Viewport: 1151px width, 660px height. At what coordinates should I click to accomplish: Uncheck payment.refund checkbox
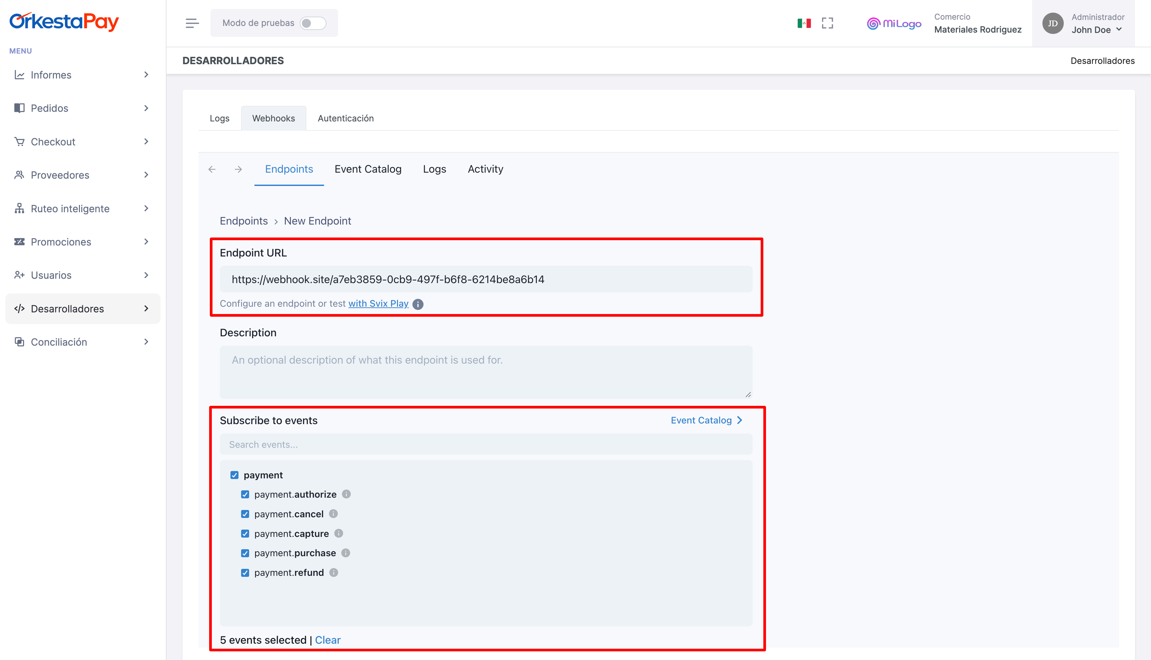coord(245,573)
